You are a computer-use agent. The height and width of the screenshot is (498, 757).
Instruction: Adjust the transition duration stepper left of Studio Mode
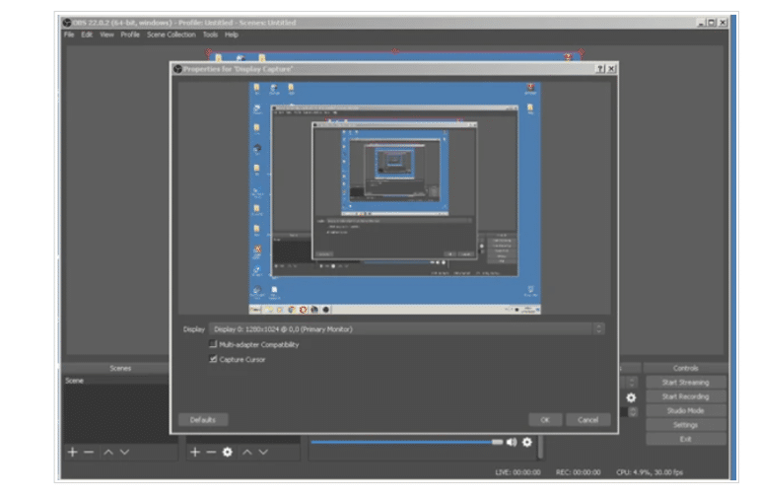coord(633,411)
